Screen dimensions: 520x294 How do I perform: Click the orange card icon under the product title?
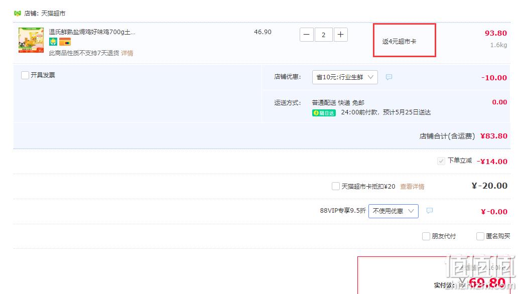pos(65,42)
